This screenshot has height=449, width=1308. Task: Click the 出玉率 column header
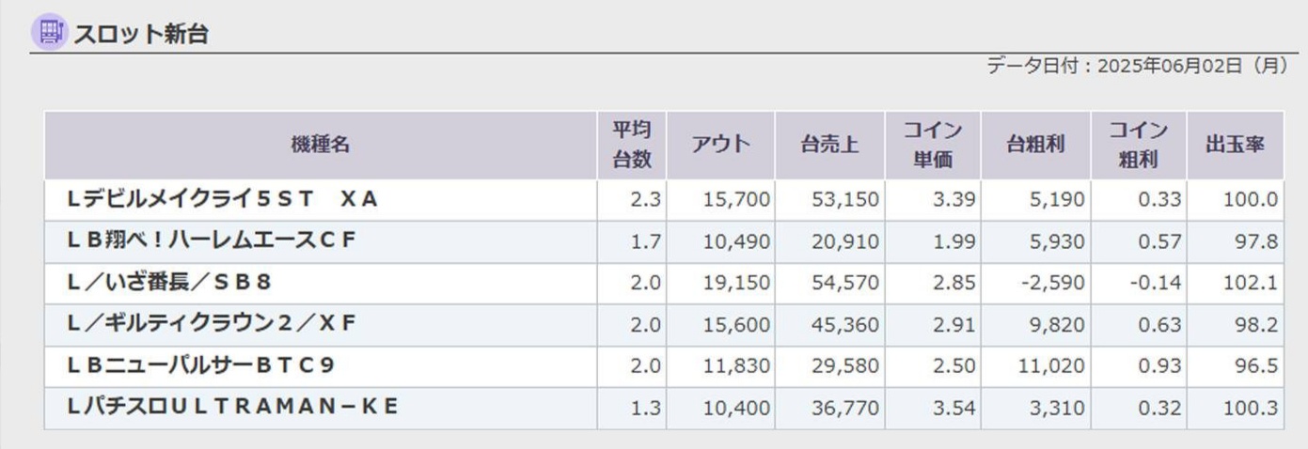[x=1235, y=145]
